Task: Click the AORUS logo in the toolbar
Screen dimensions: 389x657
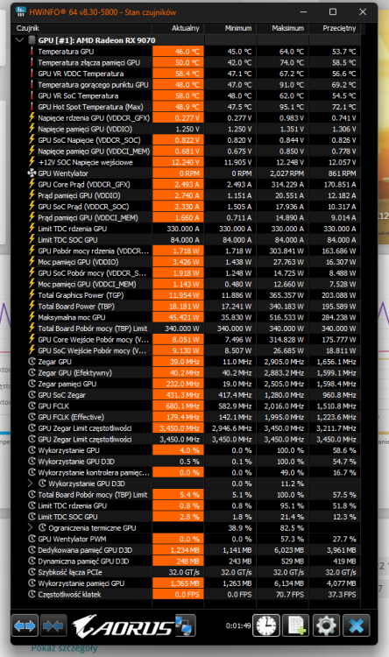Action: click(123, 626)
